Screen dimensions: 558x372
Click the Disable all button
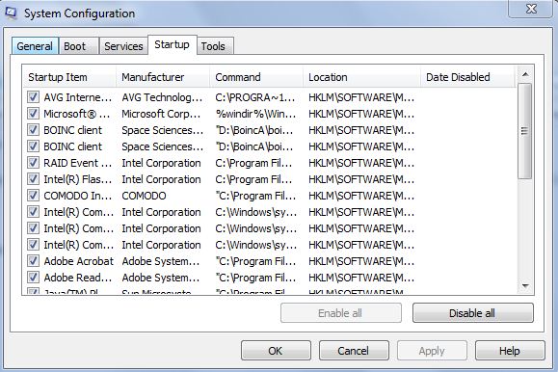point(473,313)
